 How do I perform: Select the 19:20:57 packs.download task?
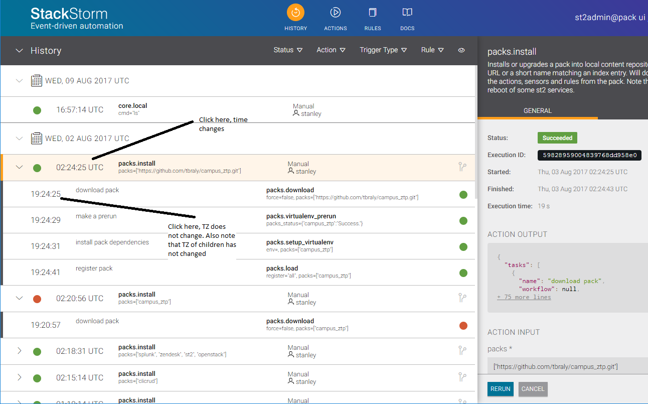239,325
